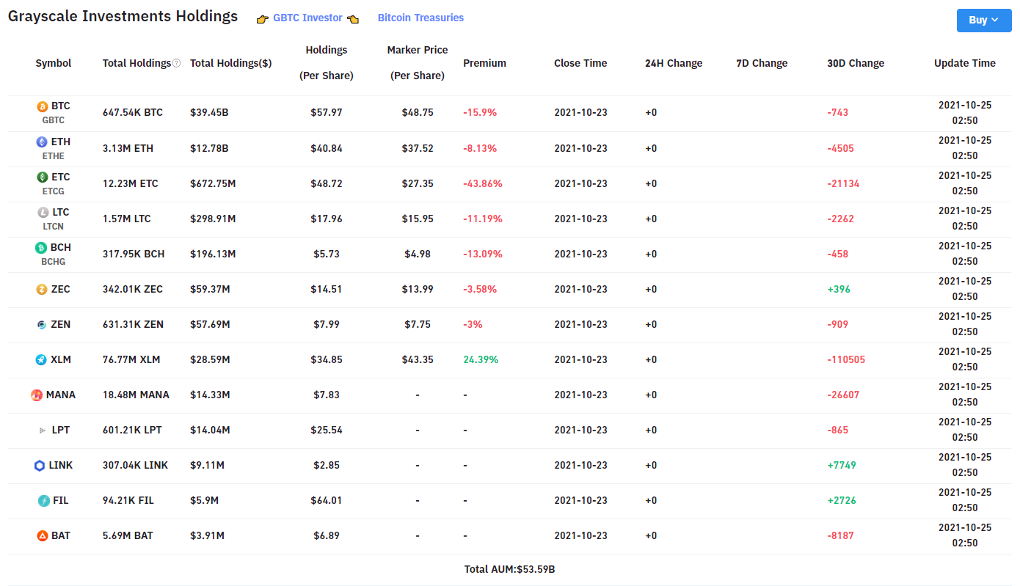Click the Zcash ZEC coin icon
1020x586 pixels.
tap(42, 289)
